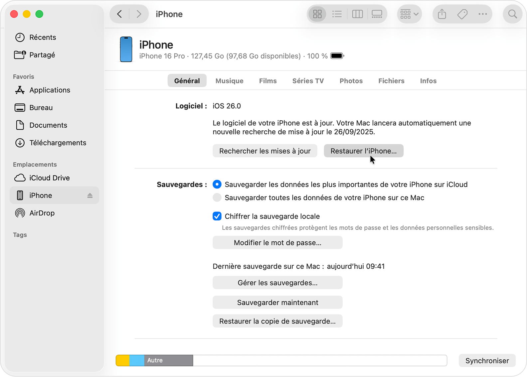Switch to gallery view
The image size is (527, 377).
tap(377, 14)
